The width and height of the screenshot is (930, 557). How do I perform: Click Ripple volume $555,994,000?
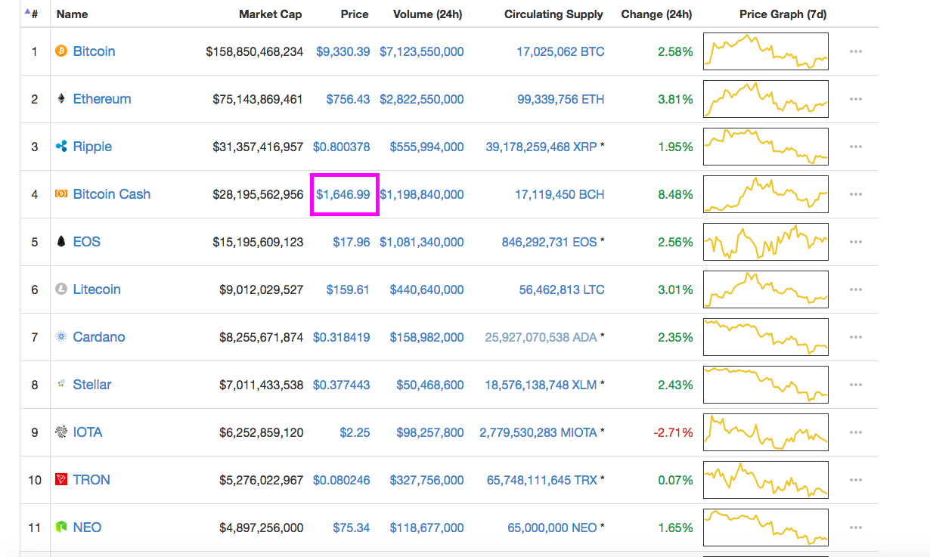pos(427,147)
